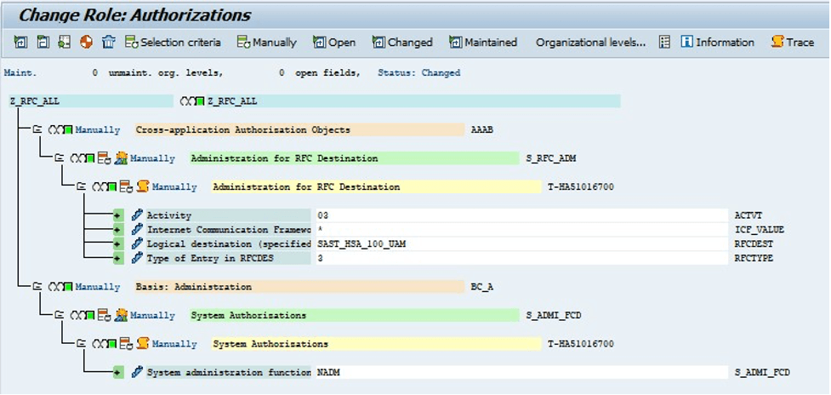831x395 pixels.
Task: Click the orange-red circular icon in toolbar
Action: tap(86, 42)
